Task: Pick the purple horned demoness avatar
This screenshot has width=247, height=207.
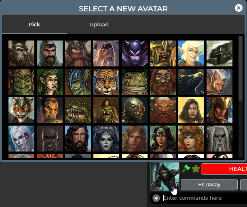Action: (x=135, y=53)
